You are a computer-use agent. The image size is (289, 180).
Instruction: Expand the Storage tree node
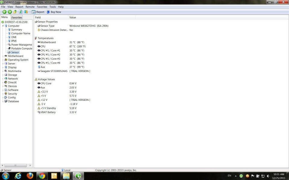click(x=3, y=75)
